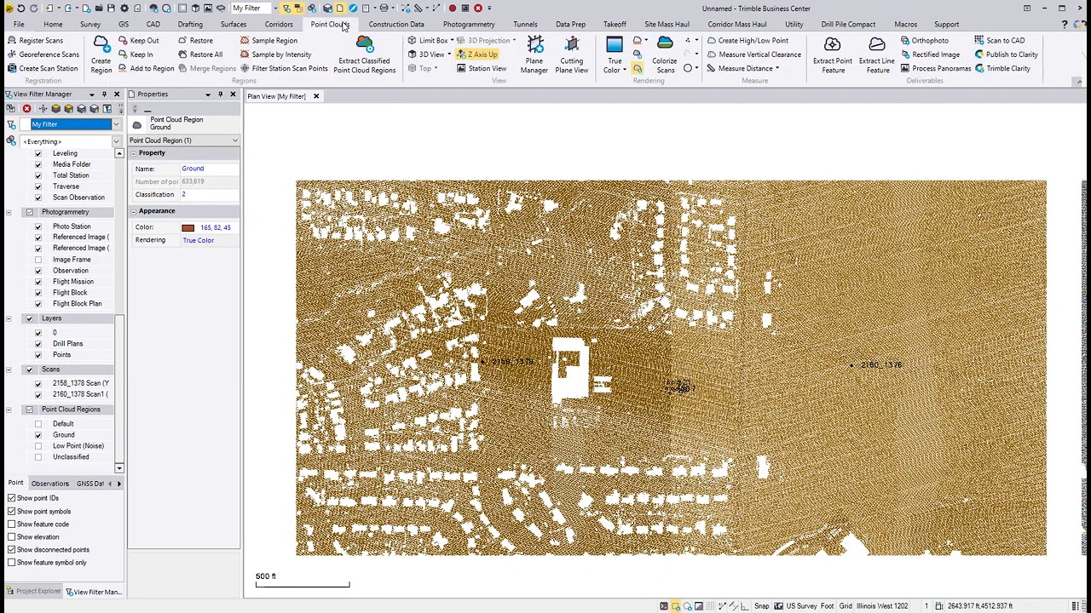The height and width of the screenshot is (613, 1091).
Task: Uncheck the Drill Plans layer
Action: (38, 344)
